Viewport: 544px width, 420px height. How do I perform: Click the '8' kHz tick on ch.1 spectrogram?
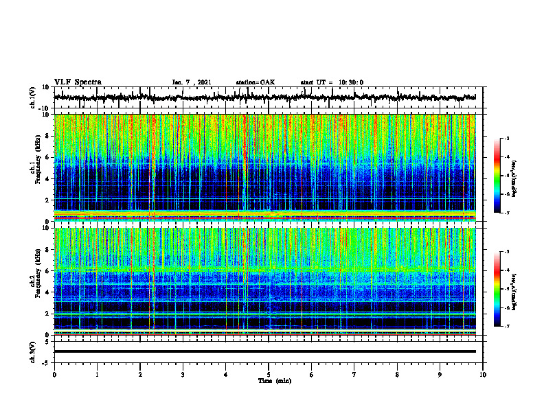pyautogui.click(x=47, y=136)
